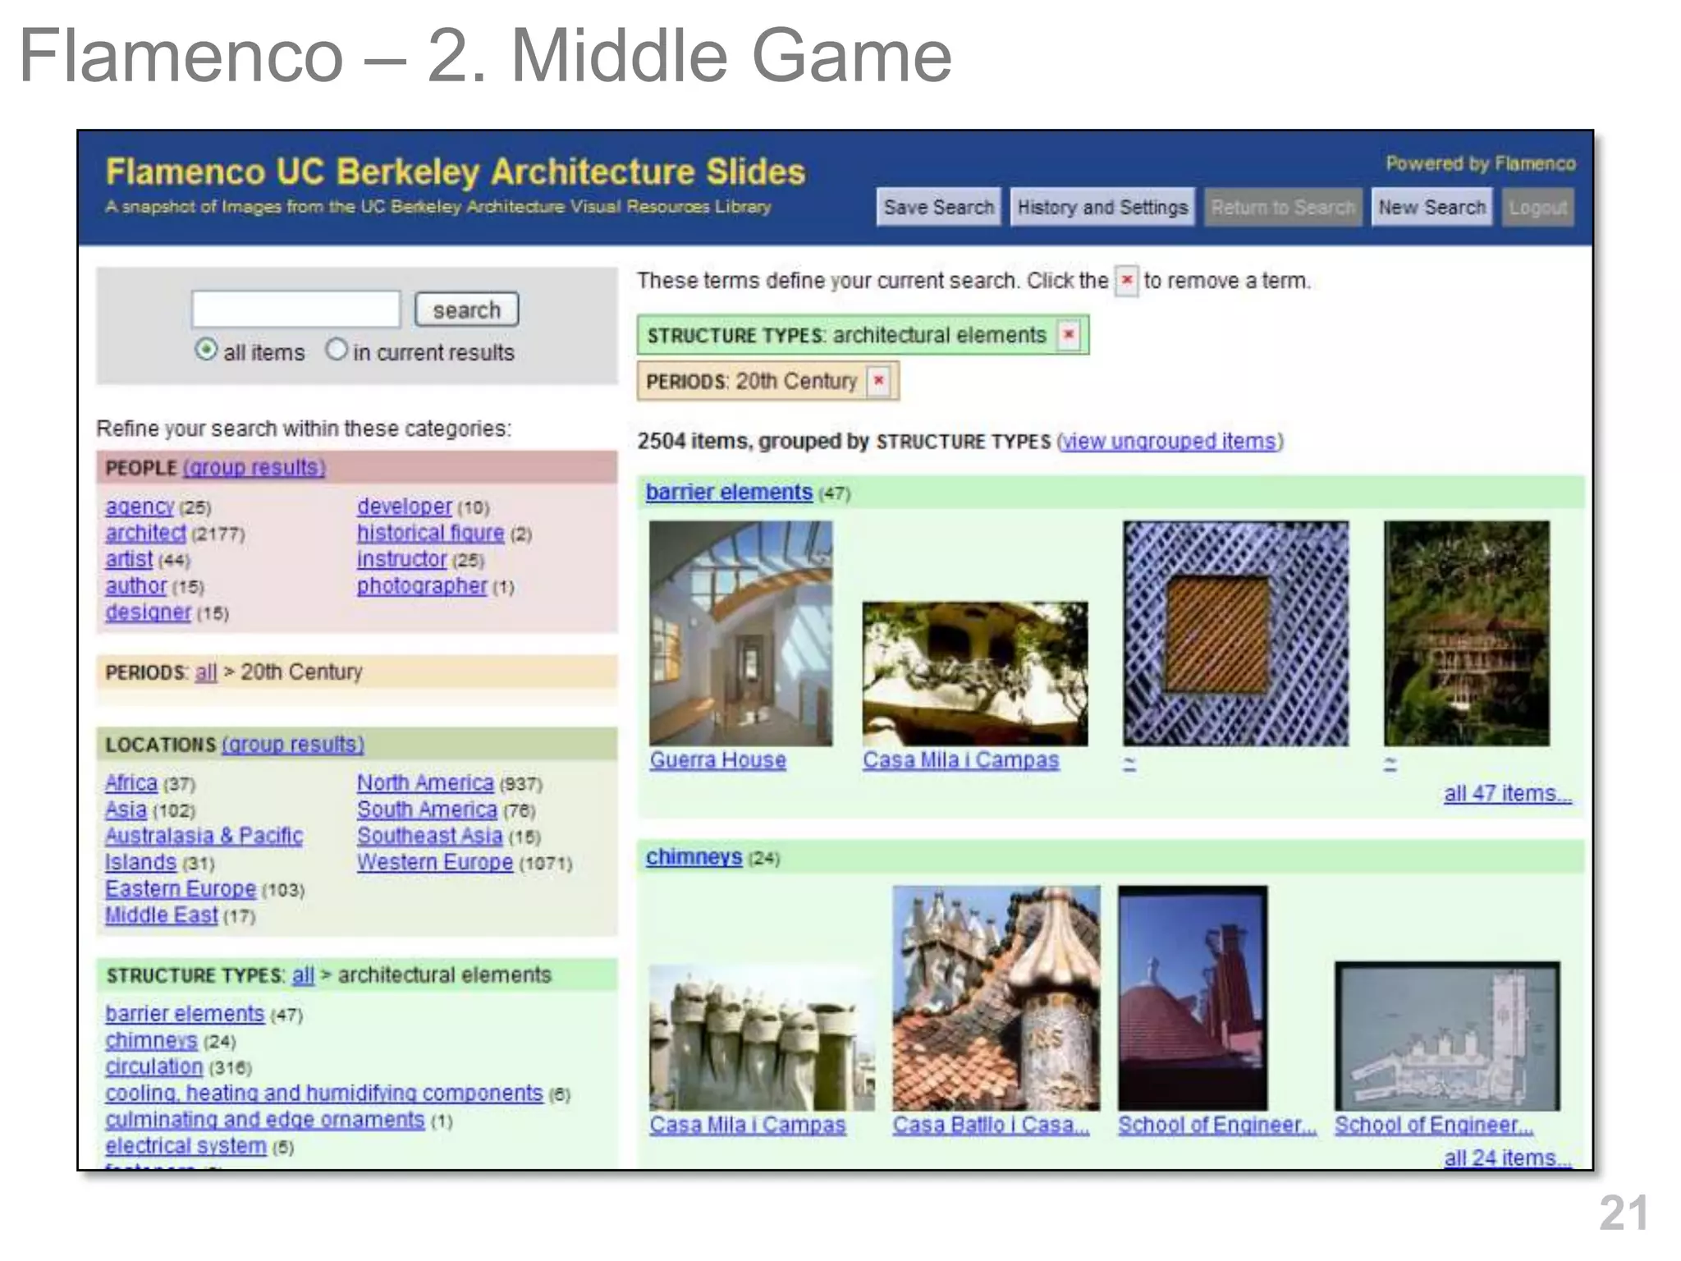
Task: Select the 'all items' radio option
Action: pos(206,351)
